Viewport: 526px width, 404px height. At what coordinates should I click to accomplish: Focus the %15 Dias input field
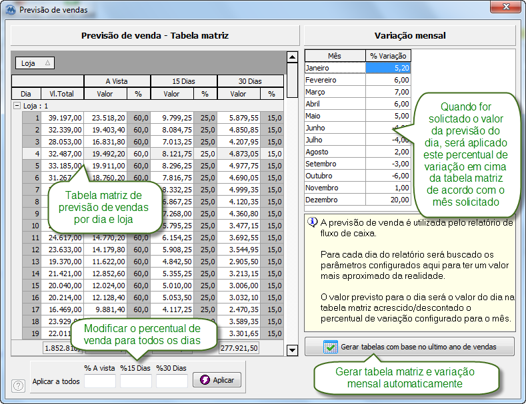click(x=136, y=381)
